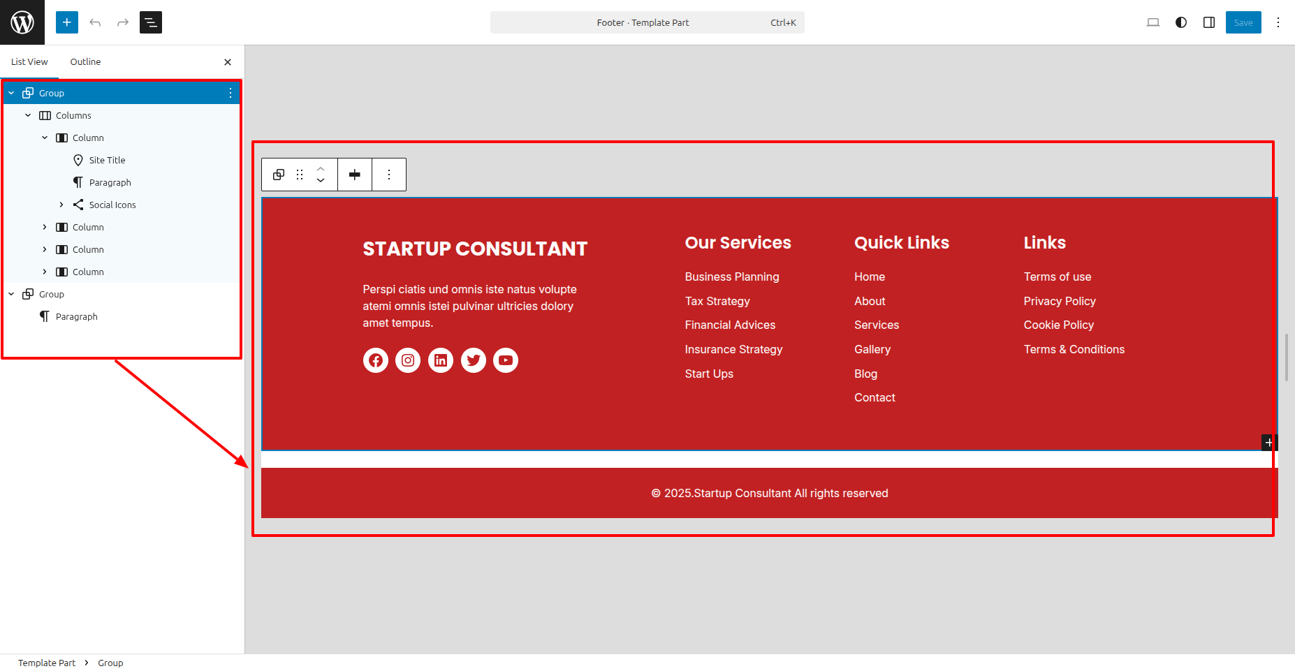1295x671 pixels.
Task: Collapse the Columns tree item chevron
Action: [28, 115]
